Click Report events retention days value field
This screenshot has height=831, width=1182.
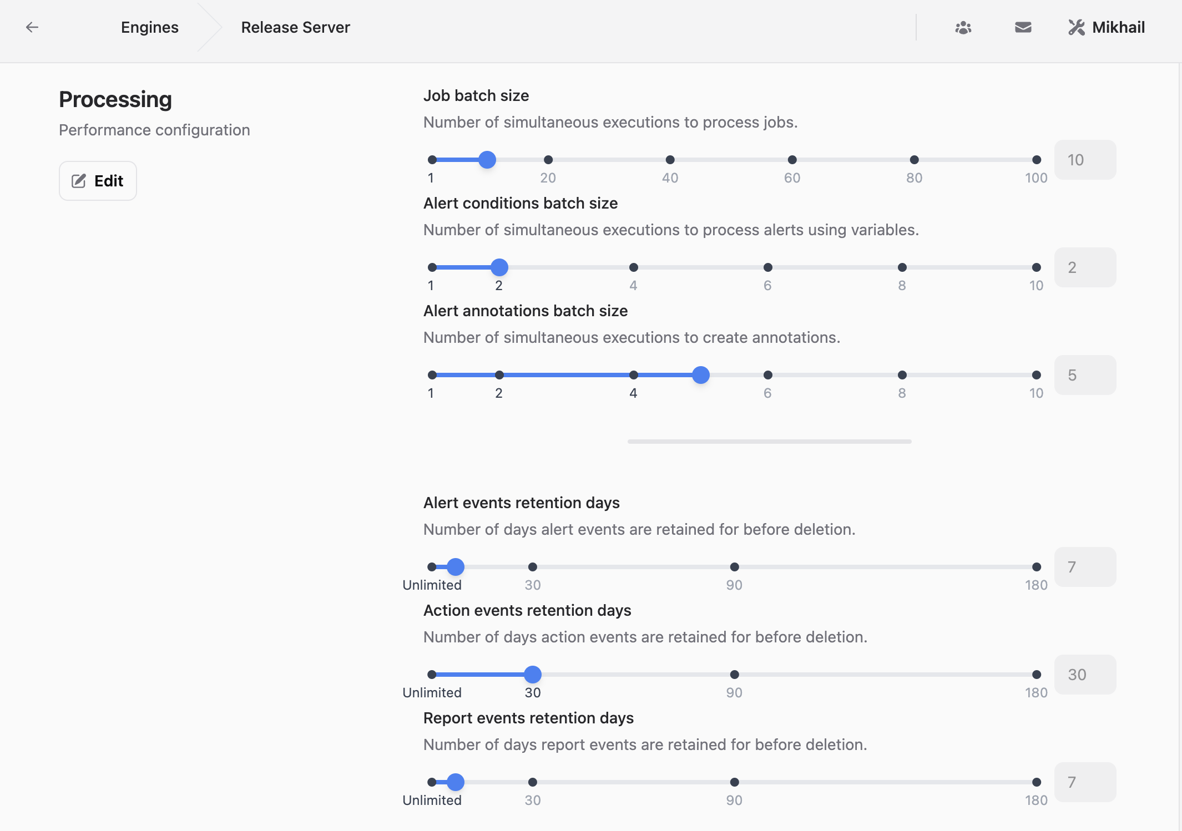(x=1085, y=782)
